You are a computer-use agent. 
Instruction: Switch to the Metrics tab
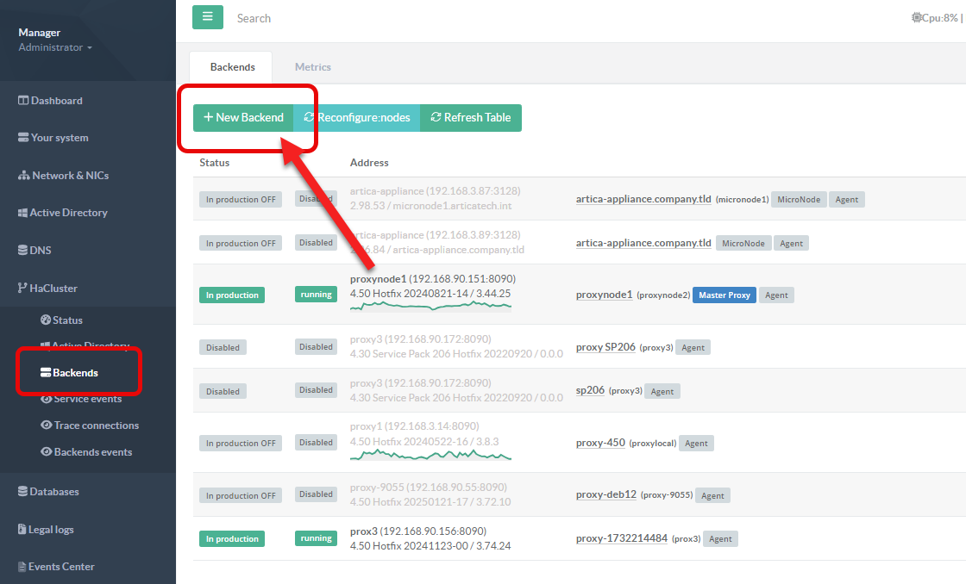pyautogui.click(x=312, y=67)
